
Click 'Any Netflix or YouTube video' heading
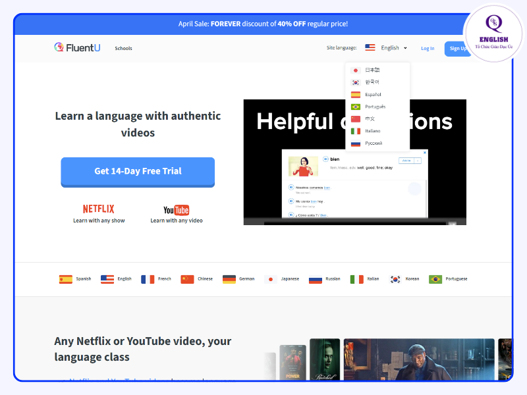pyautogui.click(x=142, y=349)
